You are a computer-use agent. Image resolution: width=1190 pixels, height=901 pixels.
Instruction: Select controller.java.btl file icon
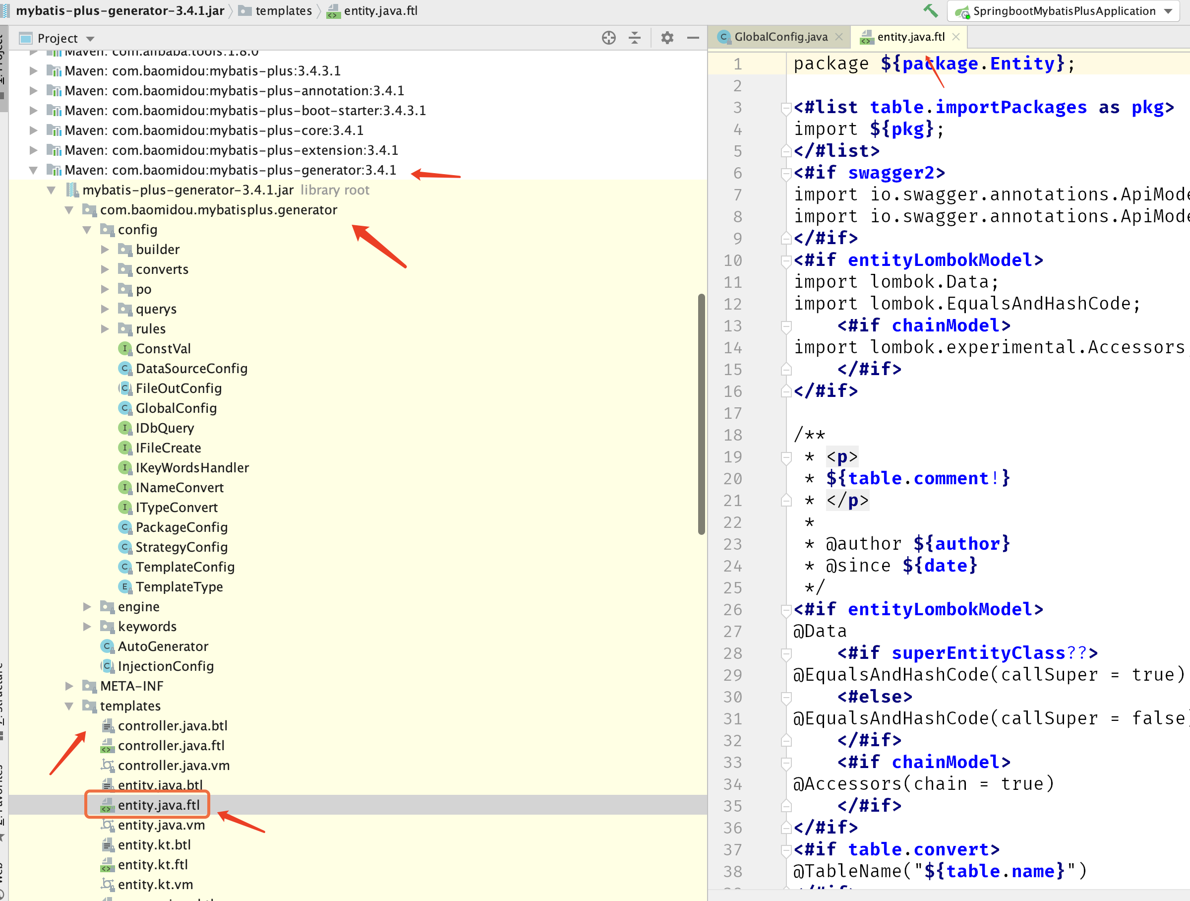pyautogui.click(x=108, y=725)
